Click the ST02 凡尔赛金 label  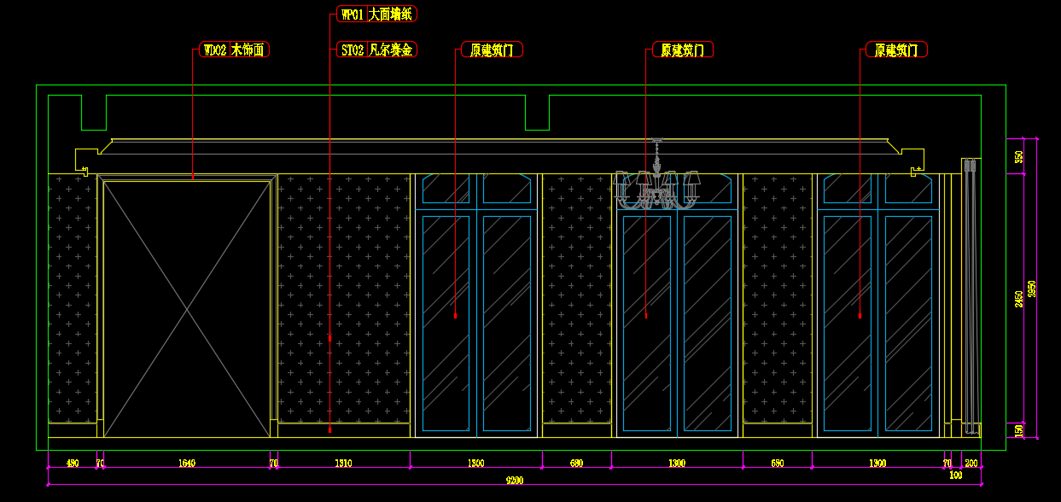coord(376,50)
